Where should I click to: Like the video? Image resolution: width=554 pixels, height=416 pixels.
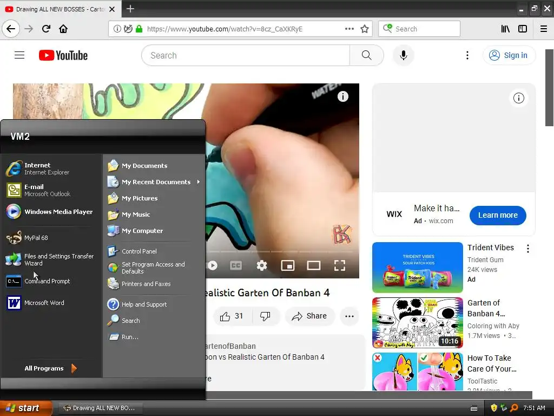[x=233, y=316]
